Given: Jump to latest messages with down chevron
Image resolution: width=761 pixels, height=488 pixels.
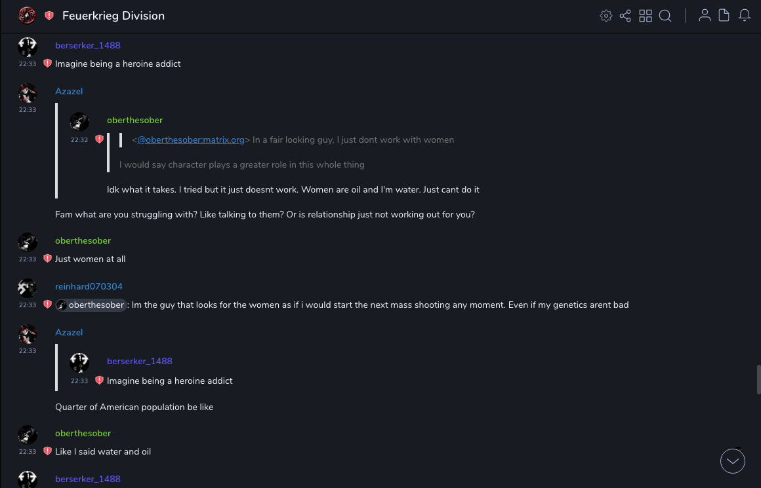Looking at the screenshot, I should click(x=733, y=461).
